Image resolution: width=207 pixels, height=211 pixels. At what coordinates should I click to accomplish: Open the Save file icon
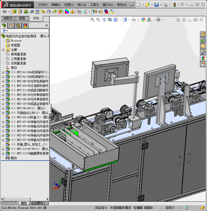pyautogui.click(x=156, y=5)
